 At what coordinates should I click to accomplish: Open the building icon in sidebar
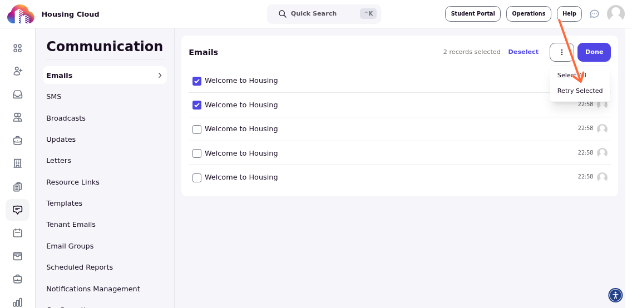point(17,163)
